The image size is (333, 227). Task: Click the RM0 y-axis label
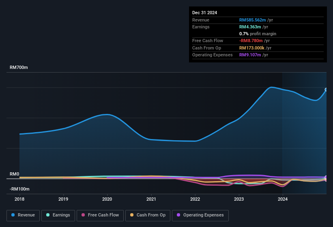[x=15, y=174]
